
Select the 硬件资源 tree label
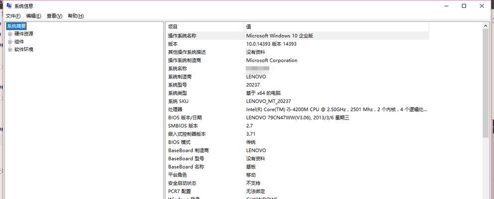(23, 34)
